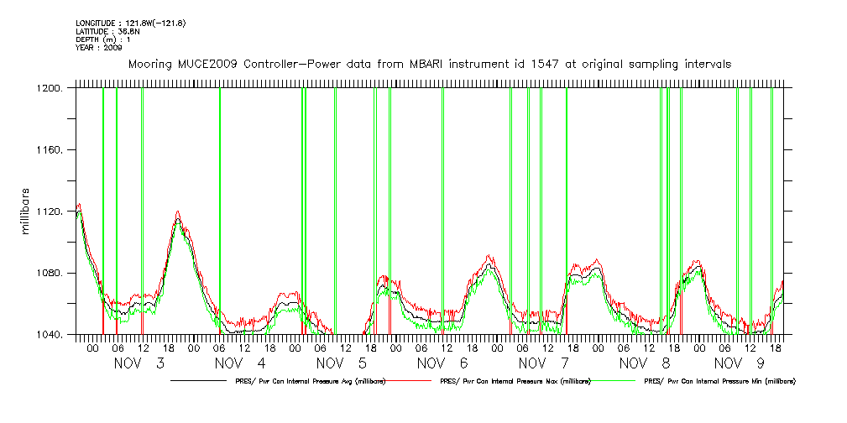Click the 1160 y-axis tick label
This screenshot has height=423, width=847.
[x=52, y=150]
